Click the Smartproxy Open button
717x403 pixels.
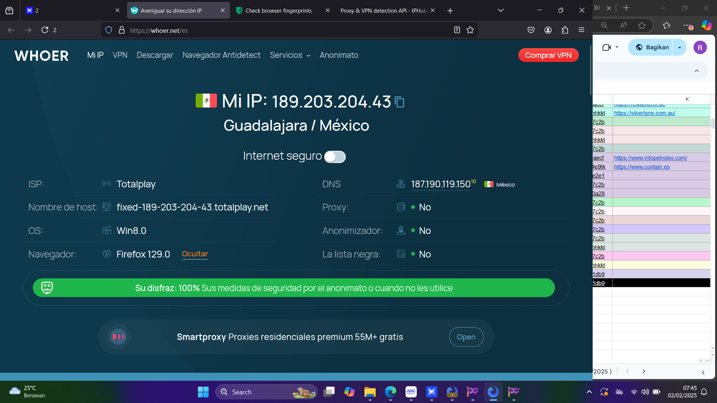[466, 337]
